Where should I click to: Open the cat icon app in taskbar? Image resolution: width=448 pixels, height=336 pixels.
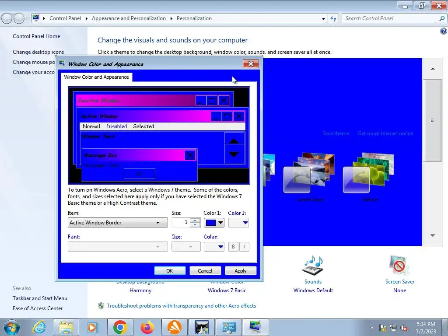(x=202, y=327)
